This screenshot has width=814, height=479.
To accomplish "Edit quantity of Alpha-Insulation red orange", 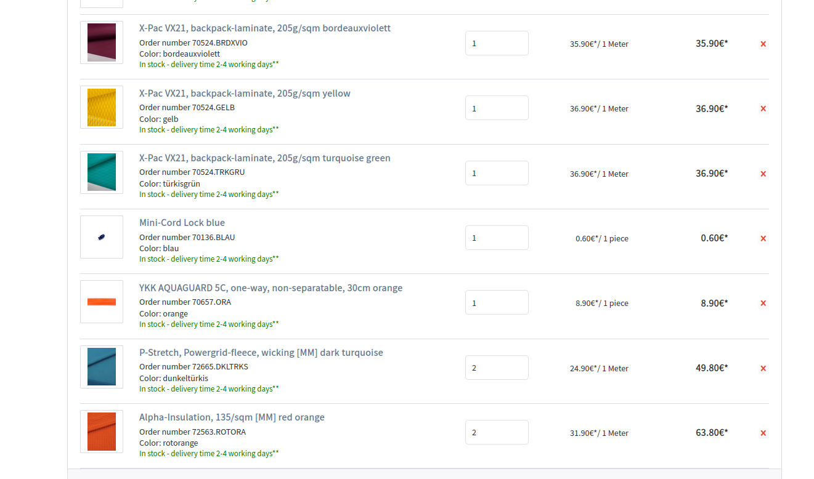I will (x=496, y=432).
